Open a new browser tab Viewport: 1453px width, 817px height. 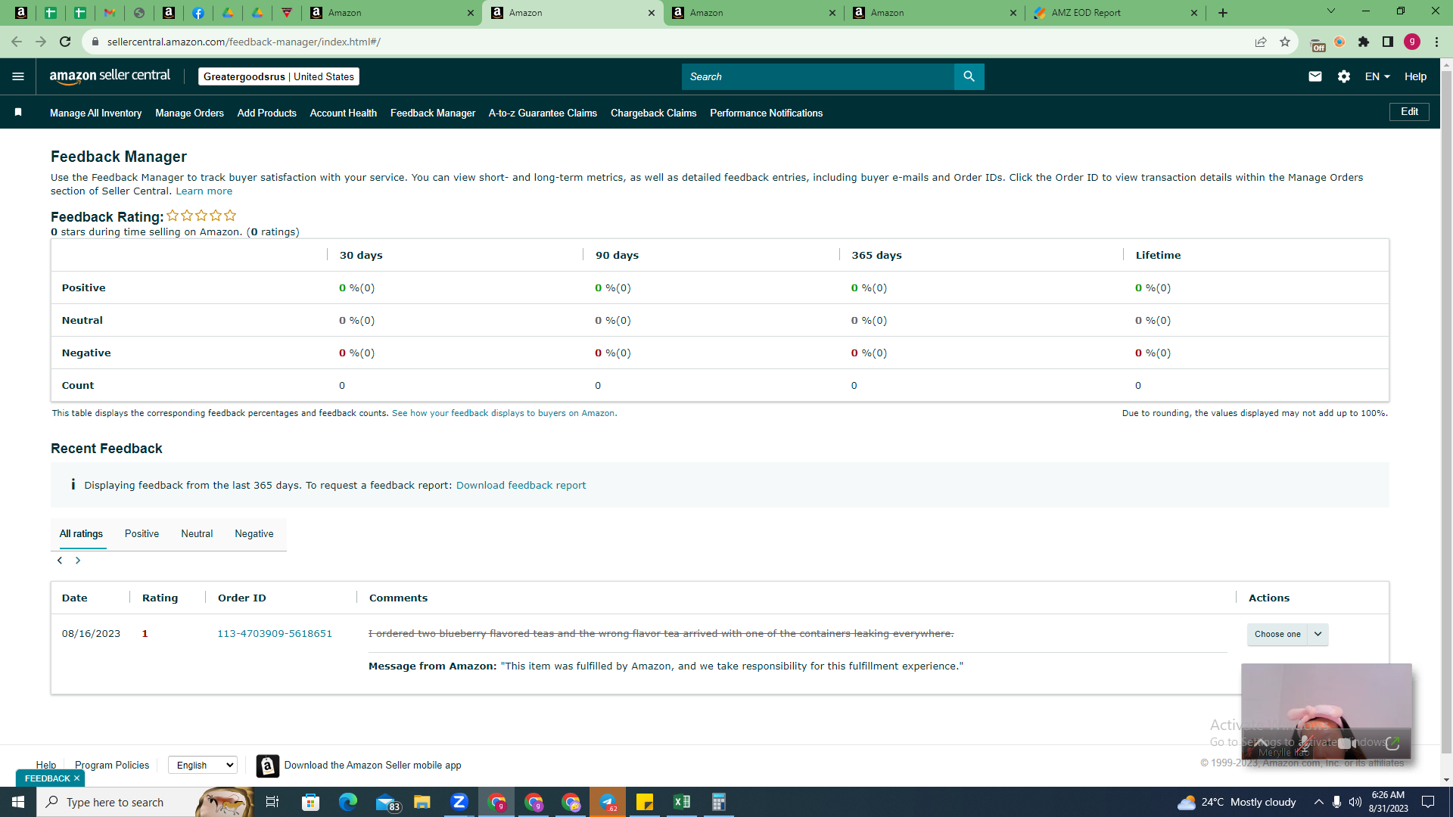pos(1223,13)
